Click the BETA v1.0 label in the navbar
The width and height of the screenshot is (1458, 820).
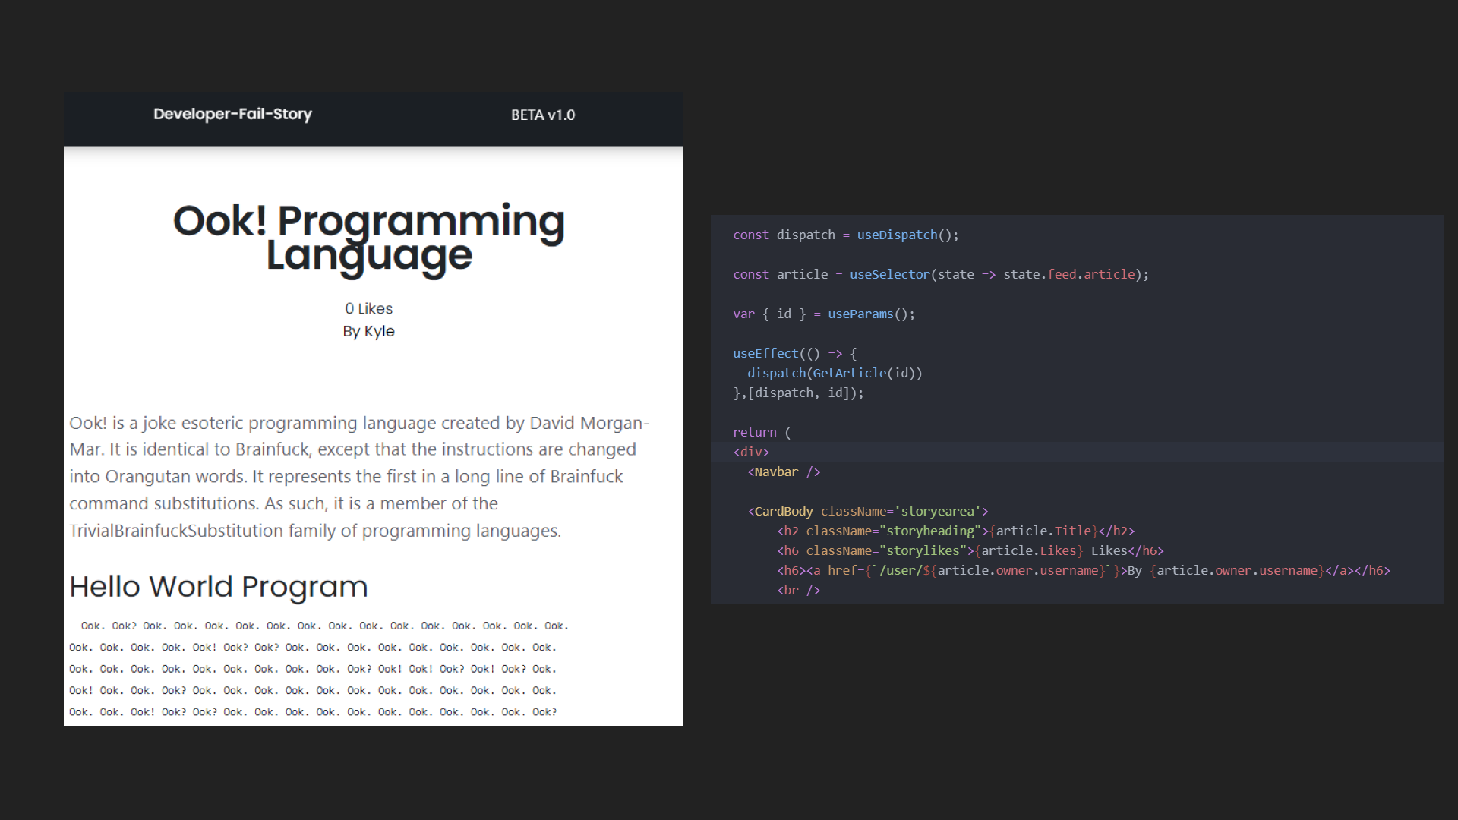click(x=543, y=115)
